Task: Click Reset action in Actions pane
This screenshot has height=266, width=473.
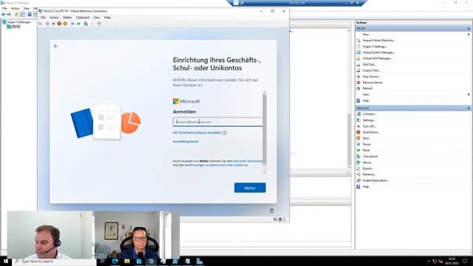Action: tap(367, 150)
